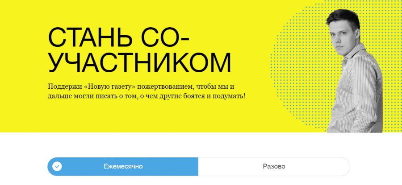
Task: Click the black-and-white photo of the man
Action: (x=355, y=72)
